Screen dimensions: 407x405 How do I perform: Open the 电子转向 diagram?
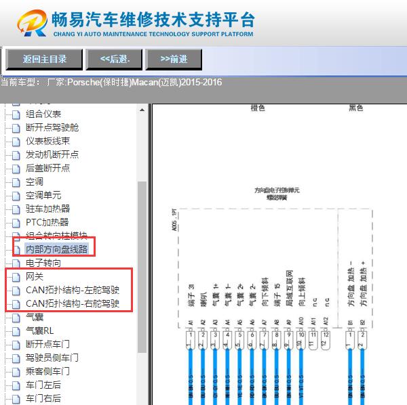click(x=43, y=263)
